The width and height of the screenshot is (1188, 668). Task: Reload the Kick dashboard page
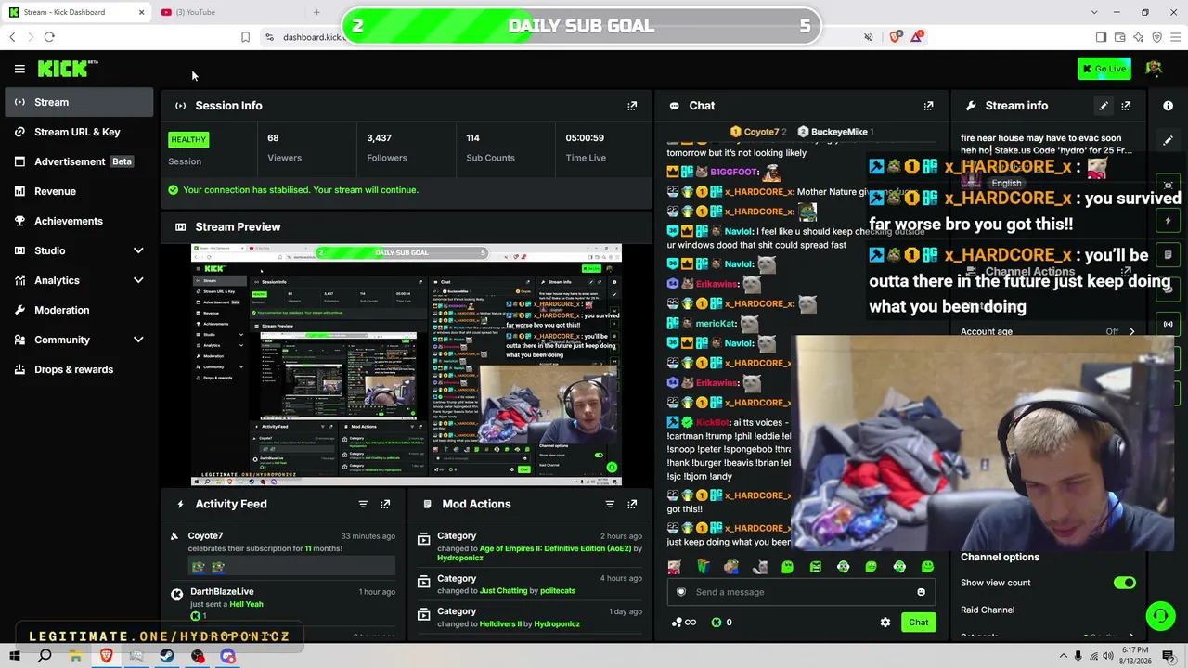[x=49, y=37]
